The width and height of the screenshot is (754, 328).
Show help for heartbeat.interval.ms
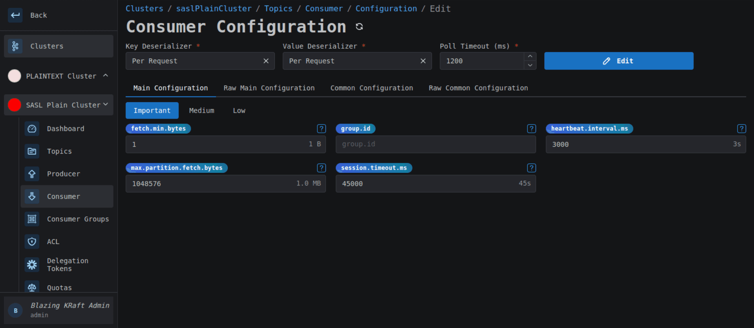coord(741,128)
